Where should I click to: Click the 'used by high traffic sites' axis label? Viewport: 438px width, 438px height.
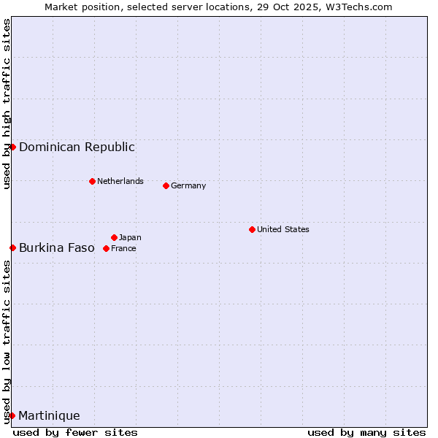tap(7, 104)
